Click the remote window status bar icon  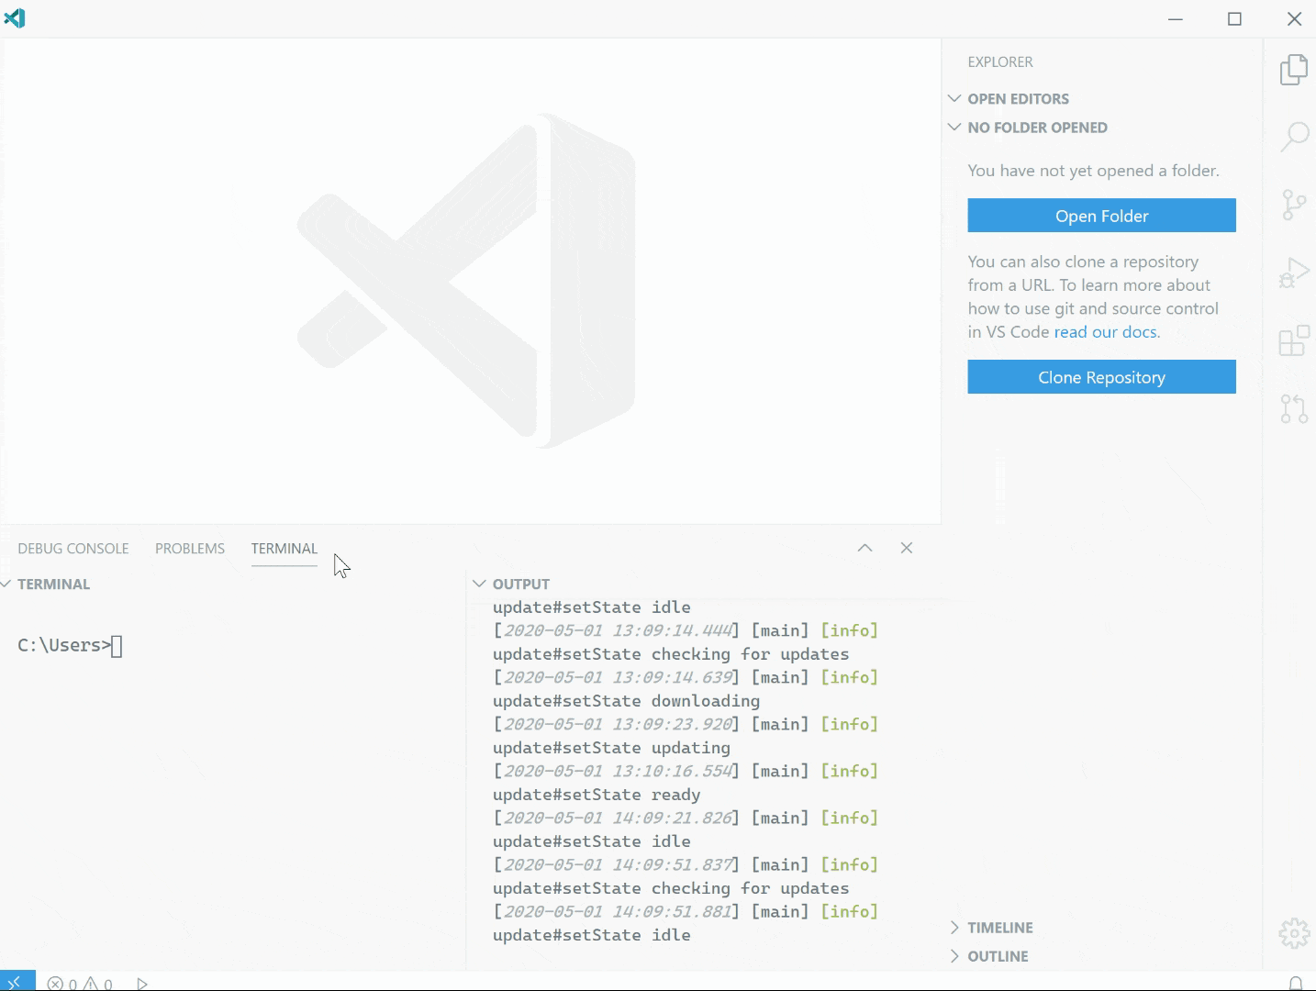[x=17, y=983]
